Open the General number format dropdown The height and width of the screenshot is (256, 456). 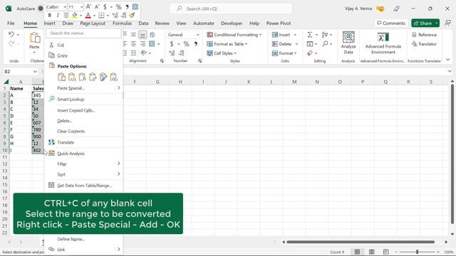(x=198, y=35)
